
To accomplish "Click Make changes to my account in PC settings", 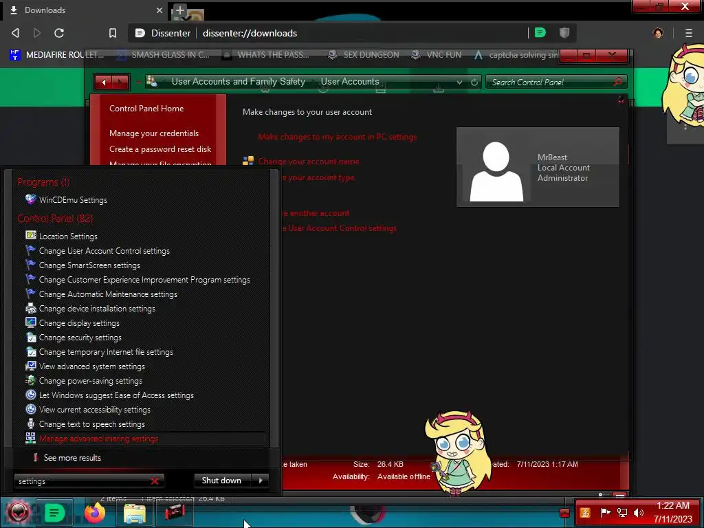I will pyautogui.click(x=337, y=137).
